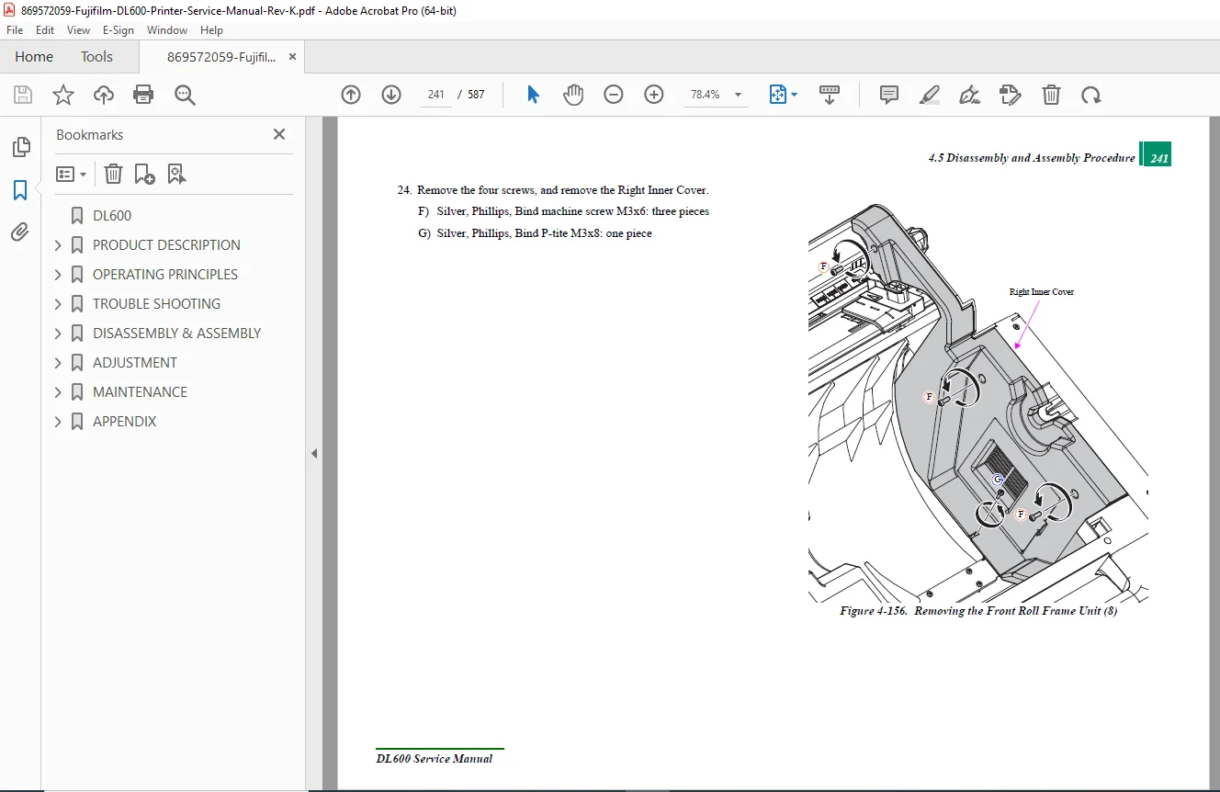Viewport: 1220px width, 792px height.
Task: Open the E-Sign menu
Action: 119,30
